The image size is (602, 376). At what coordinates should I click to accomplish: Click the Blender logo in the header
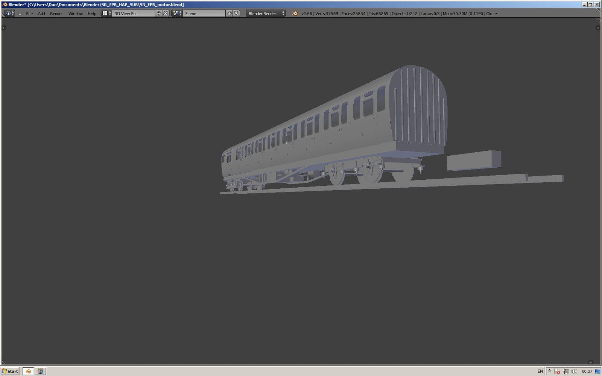295,14
